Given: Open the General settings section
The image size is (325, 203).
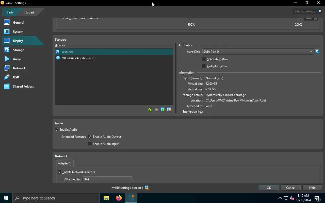Looking at the screenshot, I should click(19, 22).
